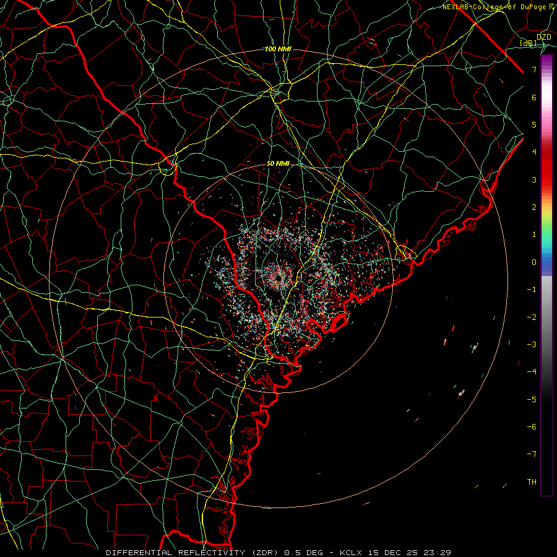Screen dimensions: 557x557
Task: Click the "-3" value on the color scale
Action: 532,345
